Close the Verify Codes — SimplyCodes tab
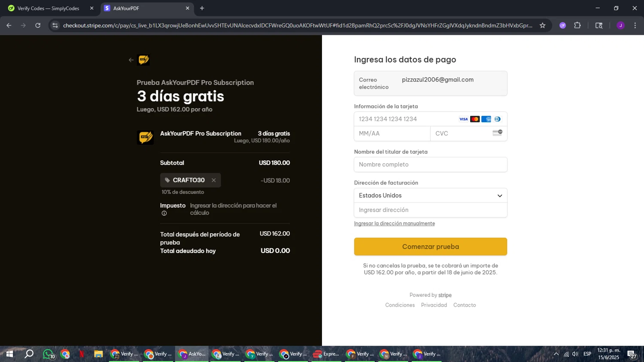The width and height of the screenshot is (644, 362). tap(91, 8)
